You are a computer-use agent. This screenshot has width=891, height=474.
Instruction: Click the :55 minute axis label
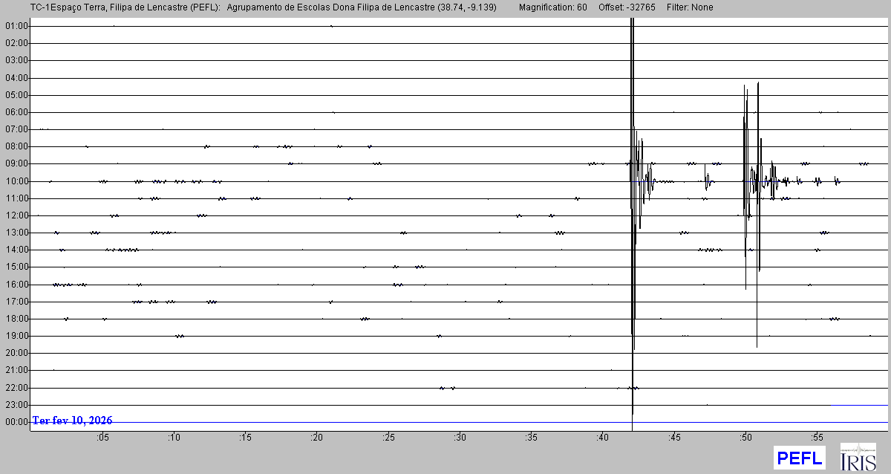point(816,438)
